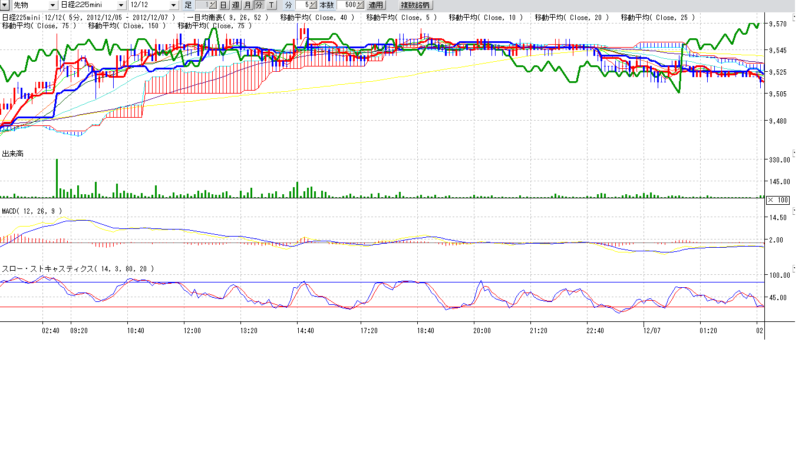Click the minute interval stepper showing 5
The height and width of the screenshot is (452, 805).
306,5
